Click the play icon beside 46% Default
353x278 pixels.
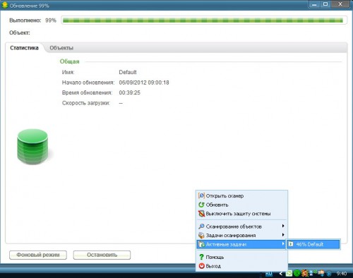[x=291, y=244]
